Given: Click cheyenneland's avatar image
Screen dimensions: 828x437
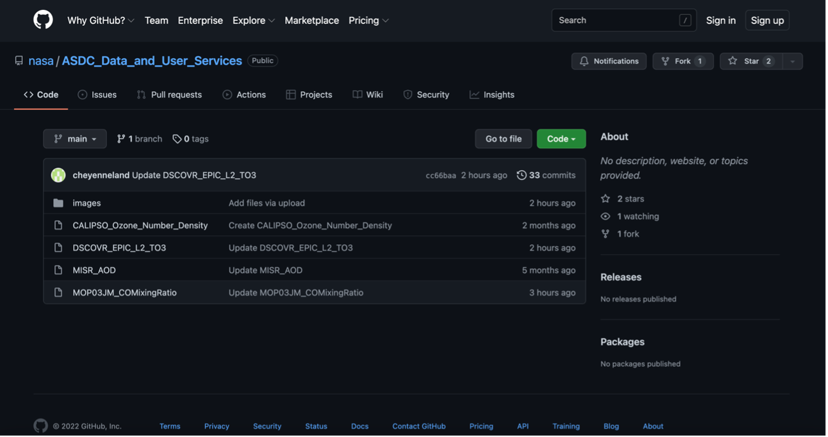Looking at the screenshot, I should [58, 175].
